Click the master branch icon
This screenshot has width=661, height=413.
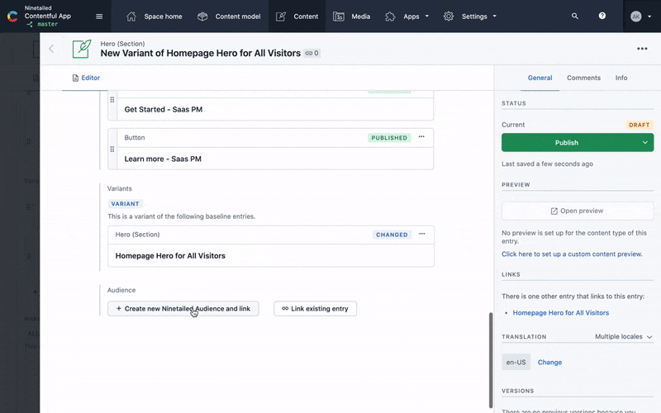coord(29,25)
